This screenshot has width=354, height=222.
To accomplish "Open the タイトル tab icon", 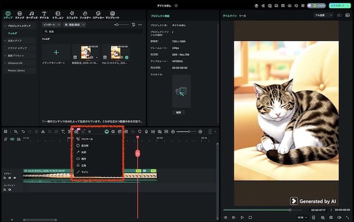I will [45, 14].
